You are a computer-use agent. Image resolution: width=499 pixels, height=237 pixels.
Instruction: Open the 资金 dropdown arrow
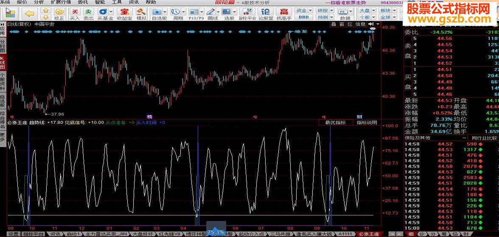point(310,11)
